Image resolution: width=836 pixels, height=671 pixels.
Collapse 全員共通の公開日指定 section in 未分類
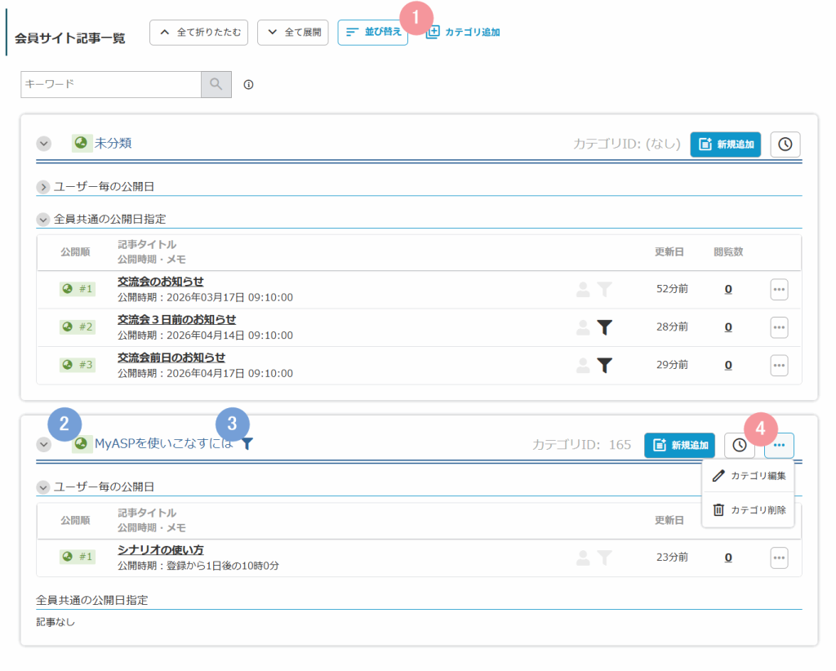[x=43, y=220]
